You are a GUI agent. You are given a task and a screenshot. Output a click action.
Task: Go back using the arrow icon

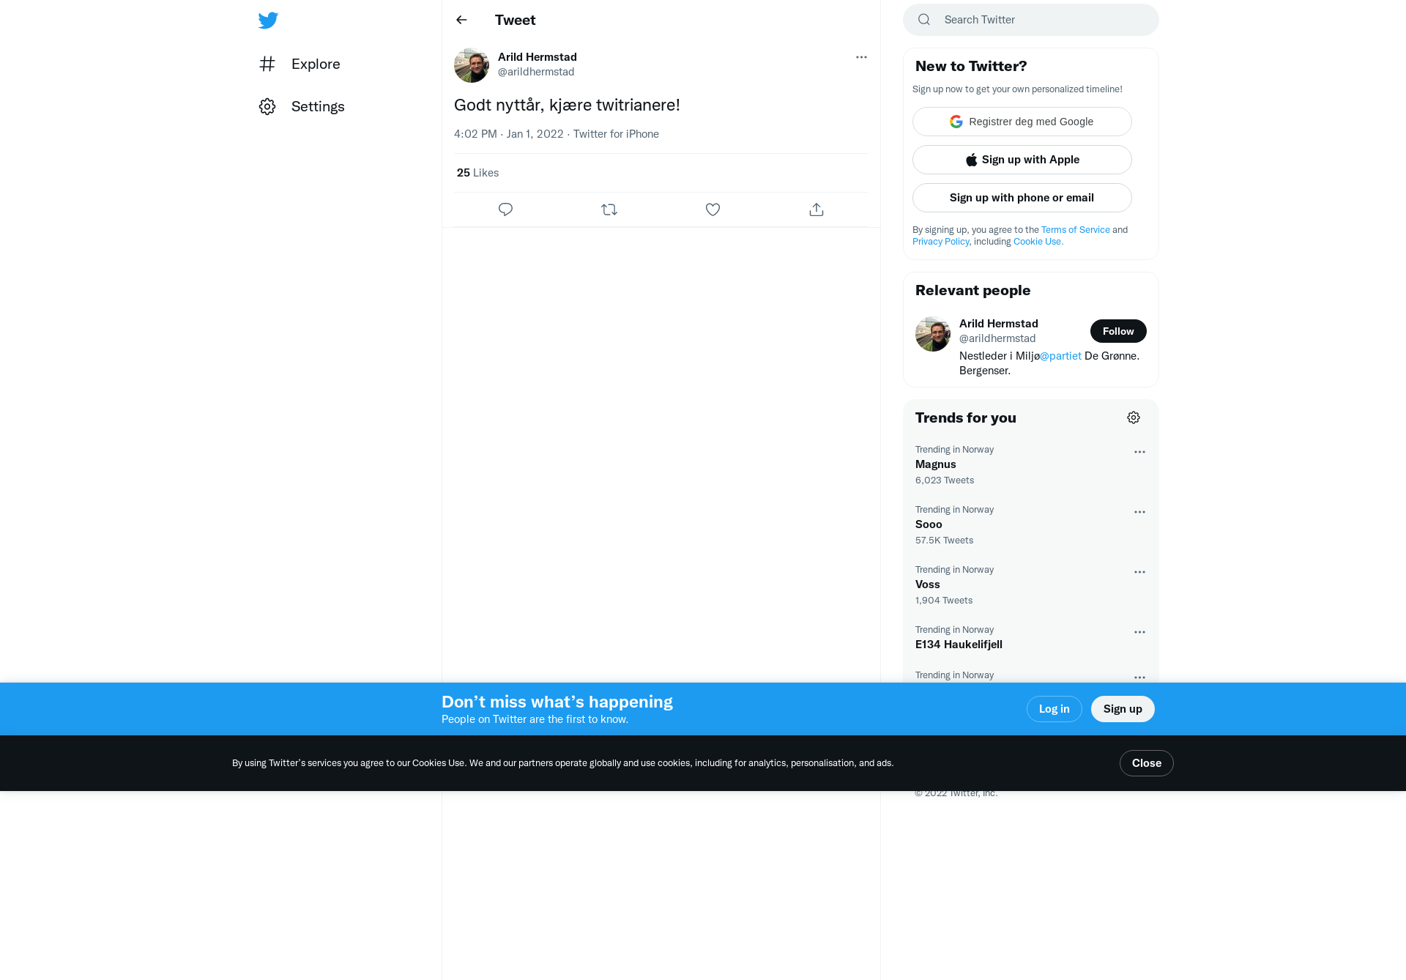[461, 20]
